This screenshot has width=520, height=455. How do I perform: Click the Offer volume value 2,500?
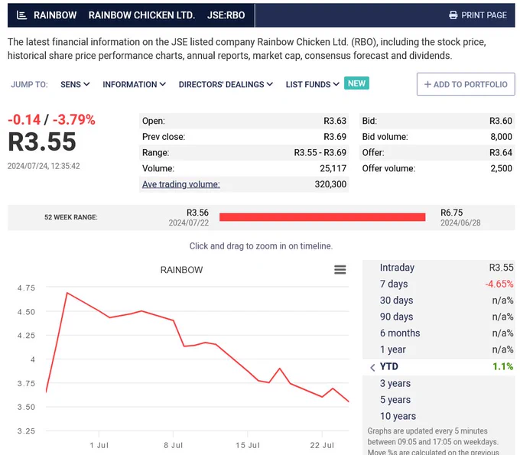coord(502,168)
